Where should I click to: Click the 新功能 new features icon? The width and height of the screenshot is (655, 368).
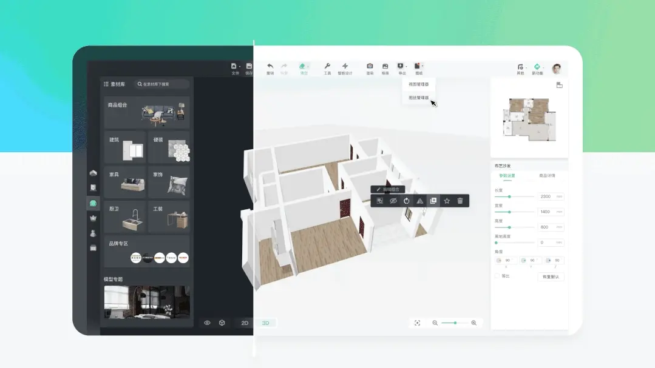coord(537,66)
